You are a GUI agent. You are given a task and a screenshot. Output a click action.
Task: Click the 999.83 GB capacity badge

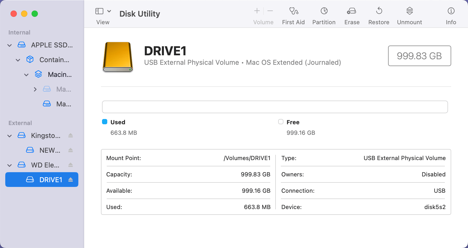tap(419, 56)
